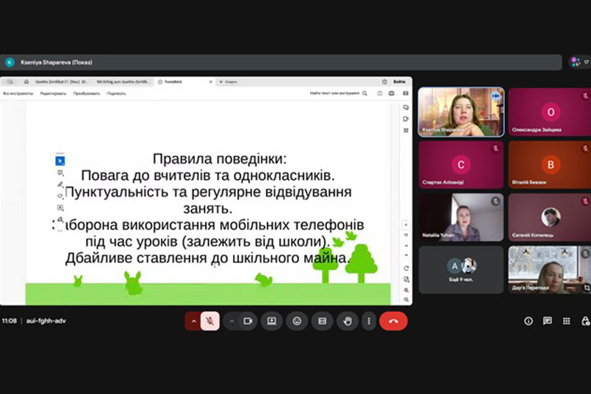Select the add text box tool in quick toolbar
This screenshot has width=591, height=394.
[x=60, y=208]
